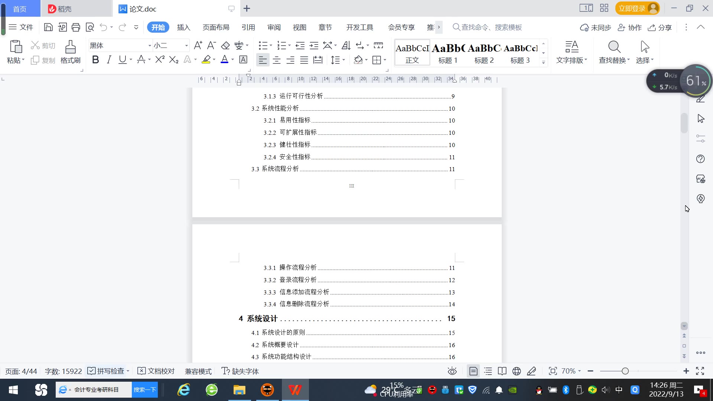The image size is (713, 401).
Task: Click distributed alignment icon
Action: pos(318,60)
